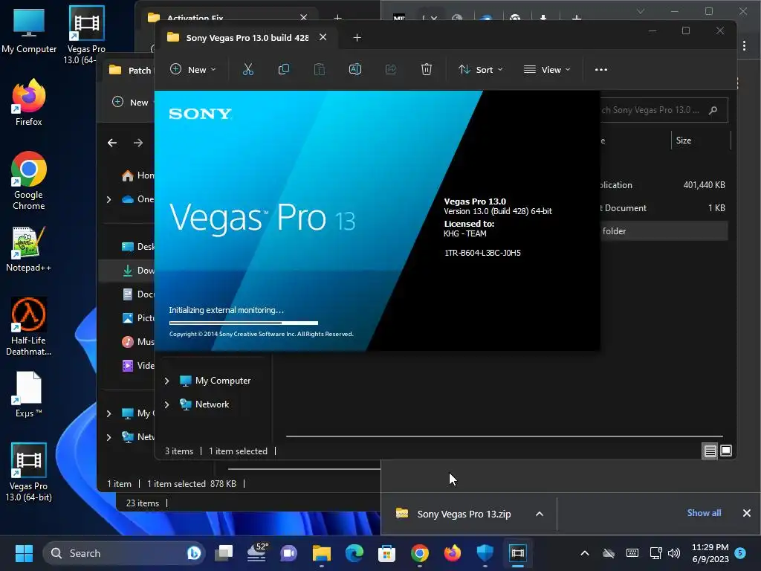Select Pictures in Patch window sidebar
Viewport: 761px width, 571px height.
pyautogui.click(x=137, y=318)
